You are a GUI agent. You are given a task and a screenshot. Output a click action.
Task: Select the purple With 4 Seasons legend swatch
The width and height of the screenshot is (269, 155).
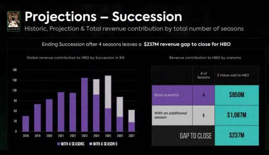click(58, 144)
